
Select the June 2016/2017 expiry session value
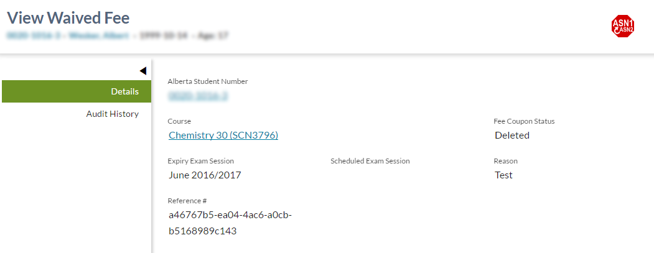[x=205, y=175]
